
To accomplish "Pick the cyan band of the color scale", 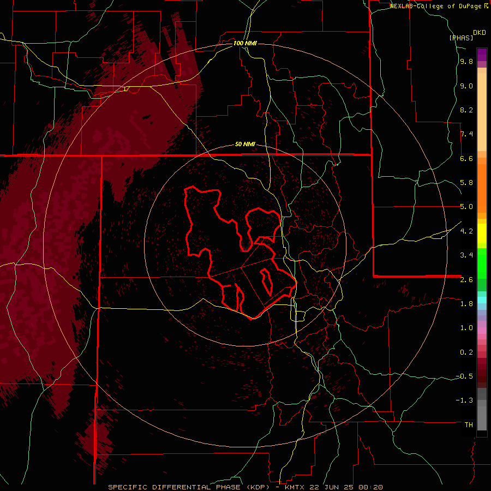I will click(482, 300).
